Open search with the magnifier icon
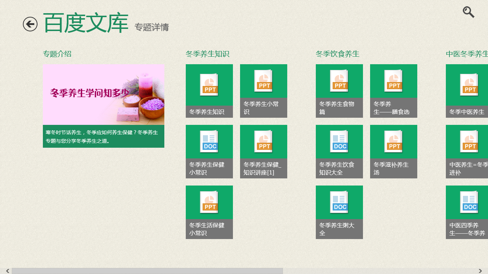The height and width of the screenshot is (274, 488). 468,12
